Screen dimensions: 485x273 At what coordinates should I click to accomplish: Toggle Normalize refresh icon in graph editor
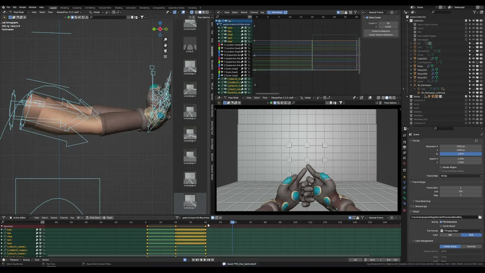[x=285, y=12]
